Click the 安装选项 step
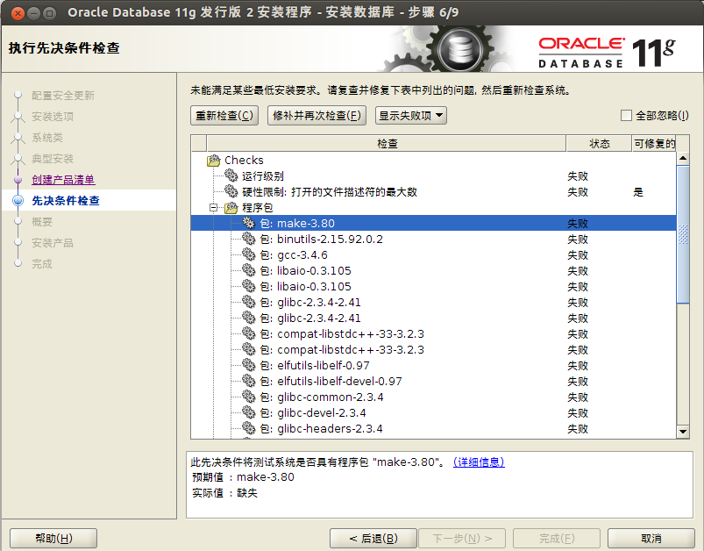 [x=53, y=117]
